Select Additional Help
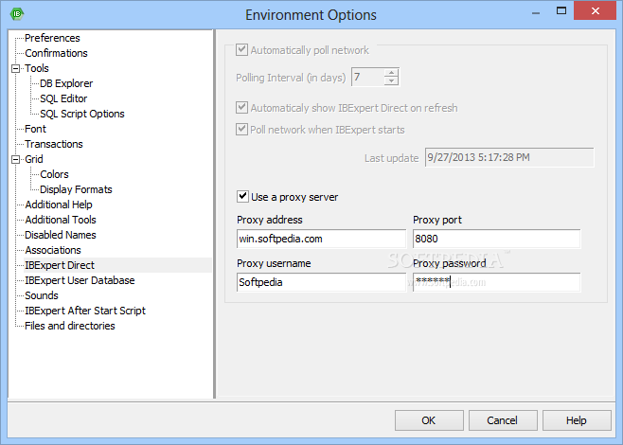Image resolution: width=623 pixels, height=445 pixels. [59, 205]
